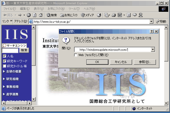Open the 表示(V) menu
The image size is (170, 113).
[39, 9]
